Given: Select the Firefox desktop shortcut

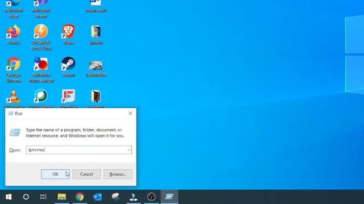Looking at the screenshot, I should (x=14, y=35).
